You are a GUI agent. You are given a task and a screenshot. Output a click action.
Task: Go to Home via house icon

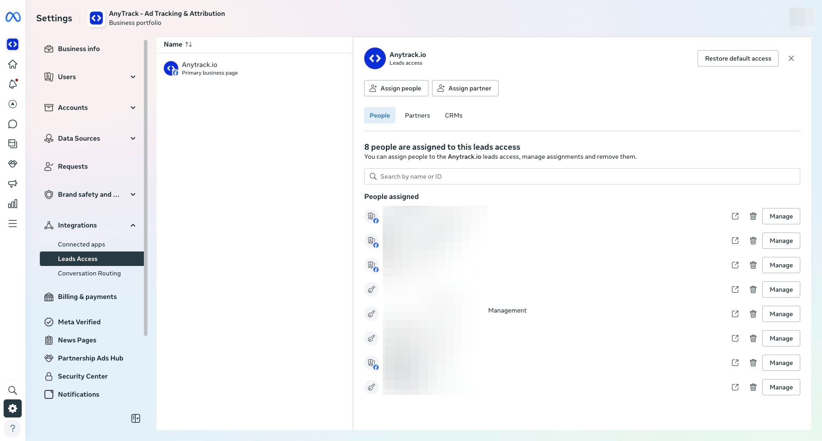[x=13, y=64]
